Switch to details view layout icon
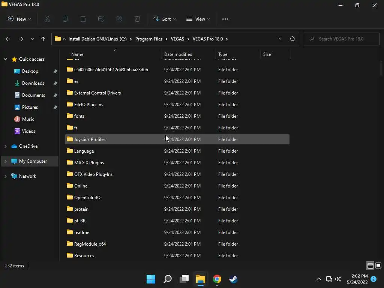Viewport: 384px width, 288px height. tap(370, 266)
